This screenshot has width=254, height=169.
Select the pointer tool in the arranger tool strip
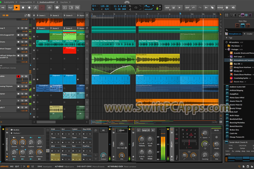[x=220, y=14]
